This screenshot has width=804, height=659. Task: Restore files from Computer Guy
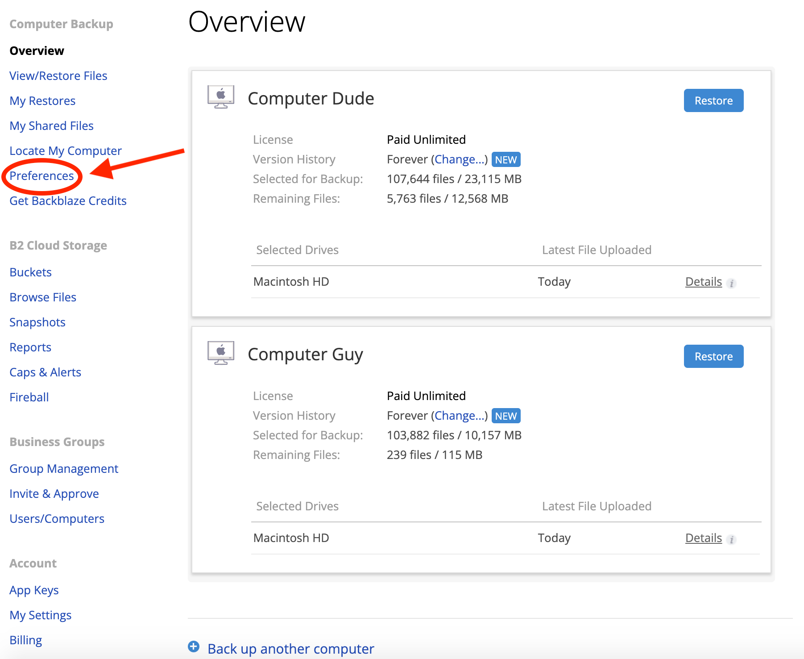pyautogui.click(x=714, y=356)
